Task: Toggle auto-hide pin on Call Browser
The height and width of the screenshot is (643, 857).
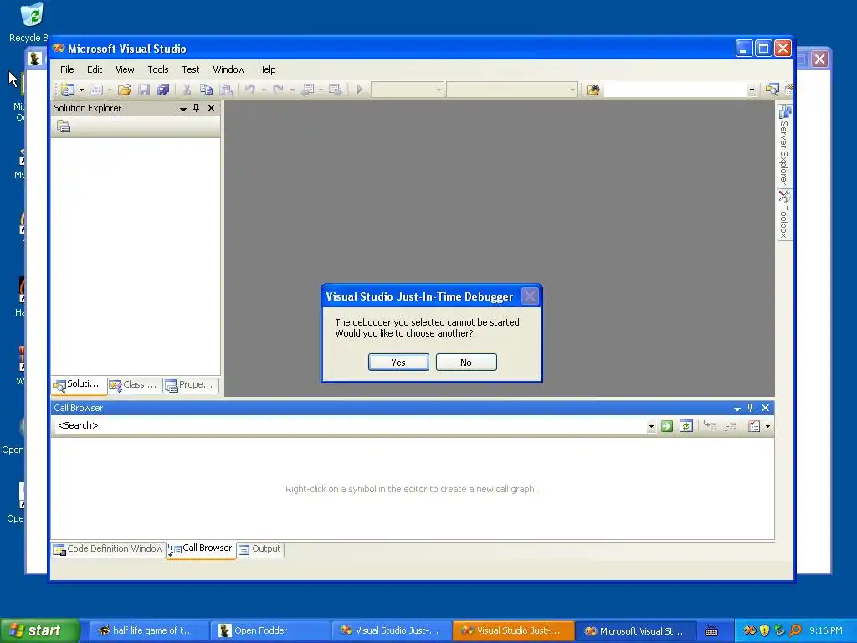Action: coord(751,408)
